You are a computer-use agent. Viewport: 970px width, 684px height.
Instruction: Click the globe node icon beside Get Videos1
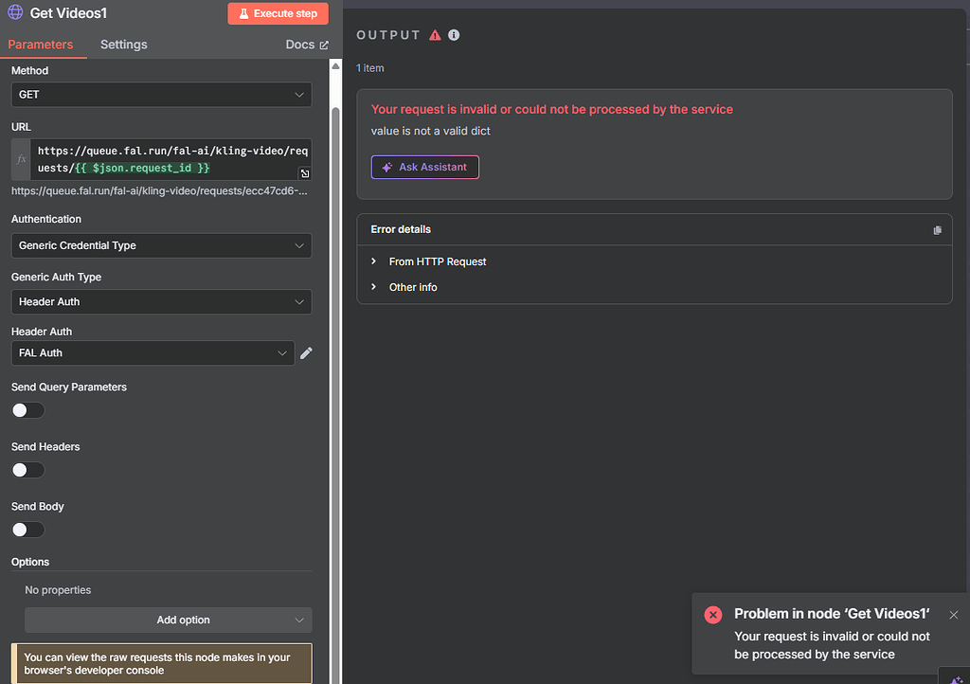13,12
